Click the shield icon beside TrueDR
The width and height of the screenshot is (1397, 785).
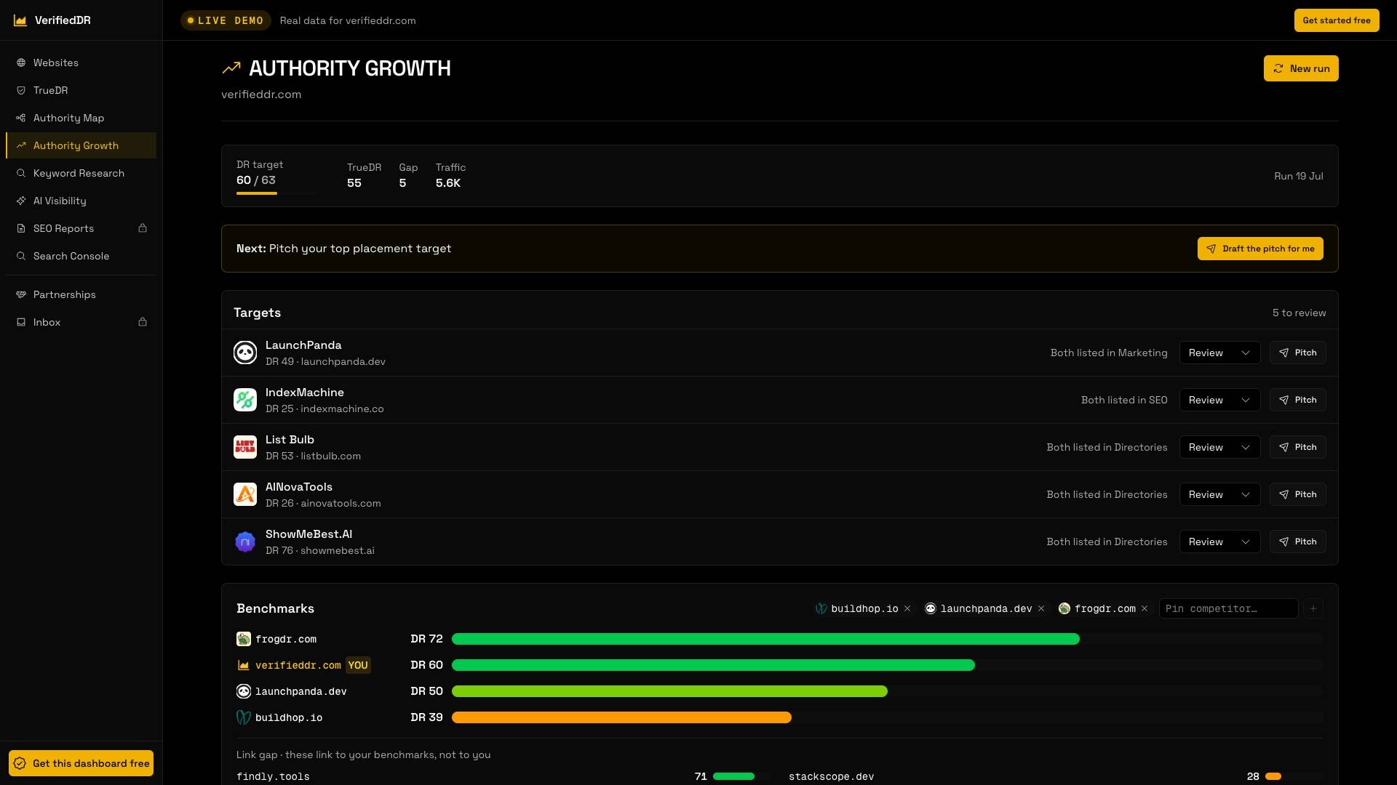pos(21,90)
